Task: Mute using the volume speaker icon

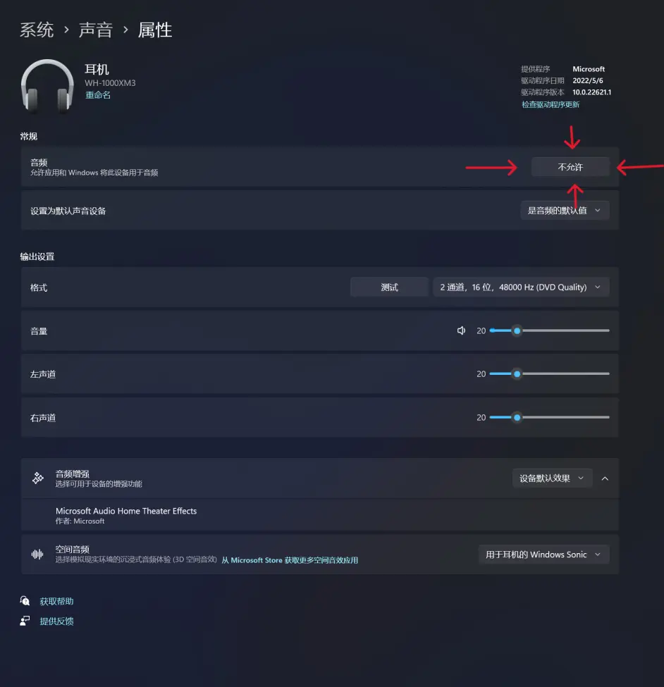Action: [461, 330]
